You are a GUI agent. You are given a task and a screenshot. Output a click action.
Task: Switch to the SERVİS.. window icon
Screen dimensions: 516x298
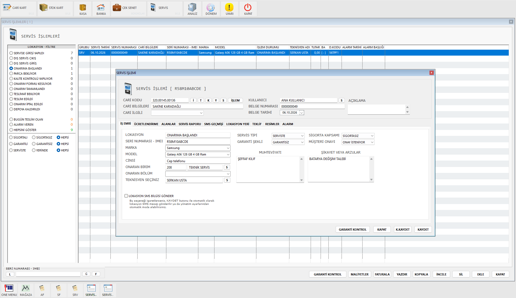point(91,290)
